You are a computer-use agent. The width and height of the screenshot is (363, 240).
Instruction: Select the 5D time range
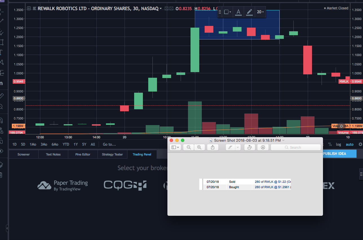[x=23, y=144]
